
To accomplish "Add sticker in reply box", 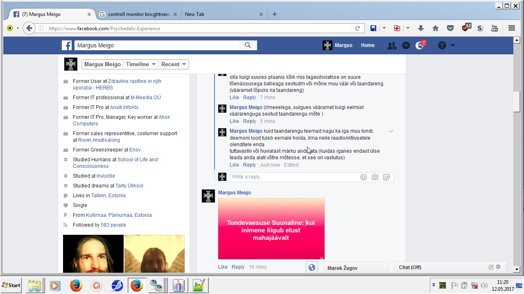I will (x=386, y=177).
